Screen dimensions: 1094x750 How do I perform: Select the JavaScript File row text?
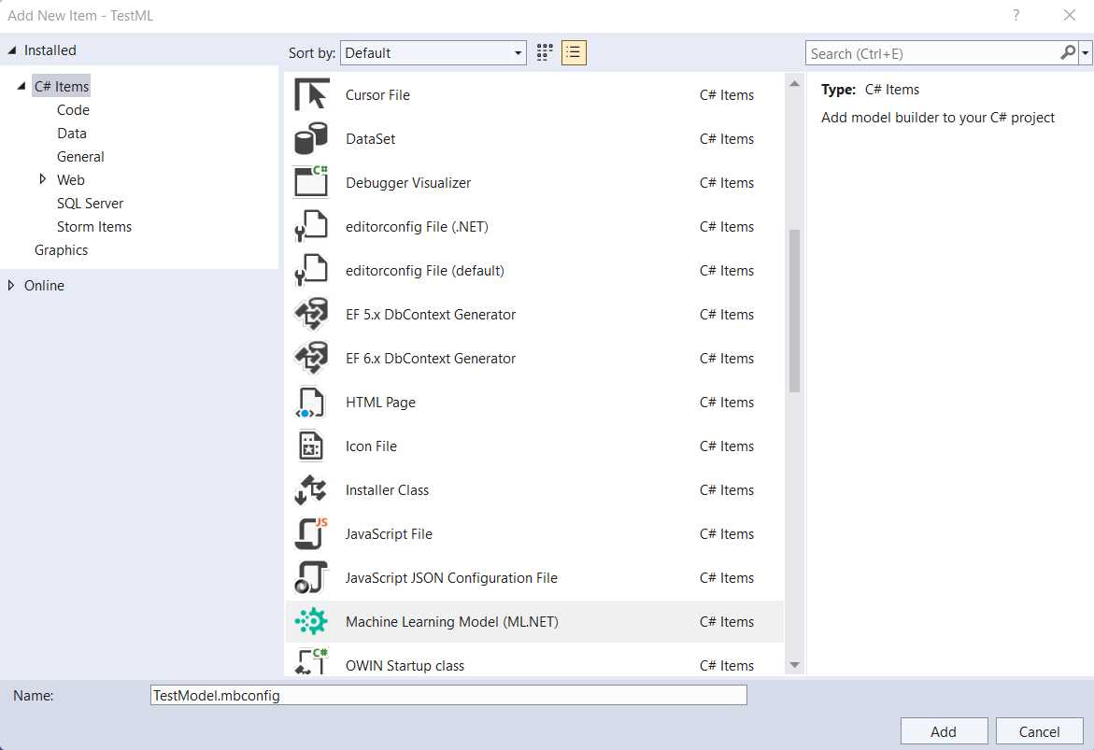389,534
